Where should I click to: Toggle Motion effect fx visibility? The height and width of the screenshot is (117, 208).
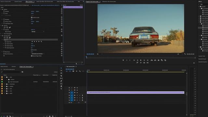tap(2, 9)
